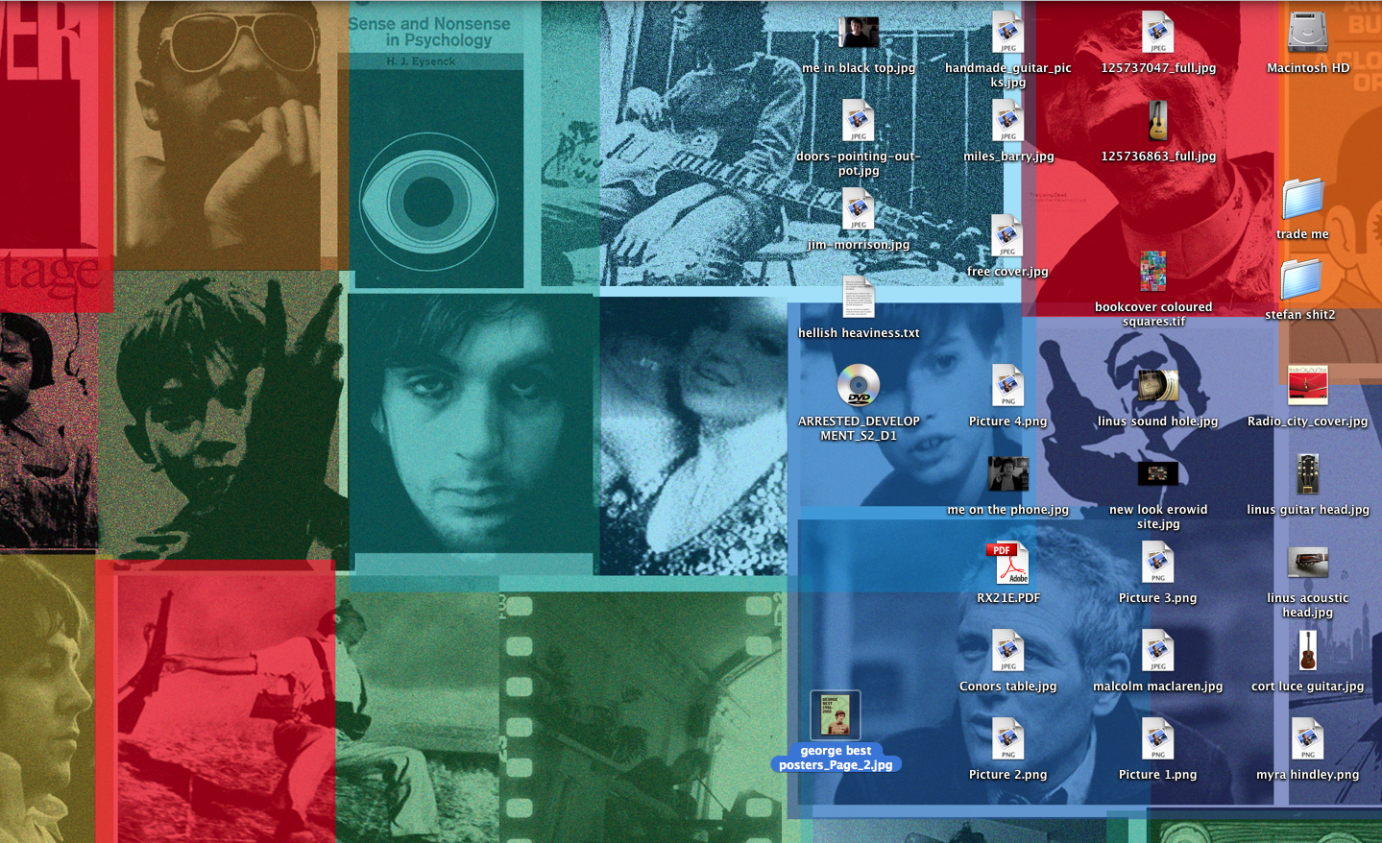Select the 'myra hindley.png' file icon

[x=1307, y=738]
